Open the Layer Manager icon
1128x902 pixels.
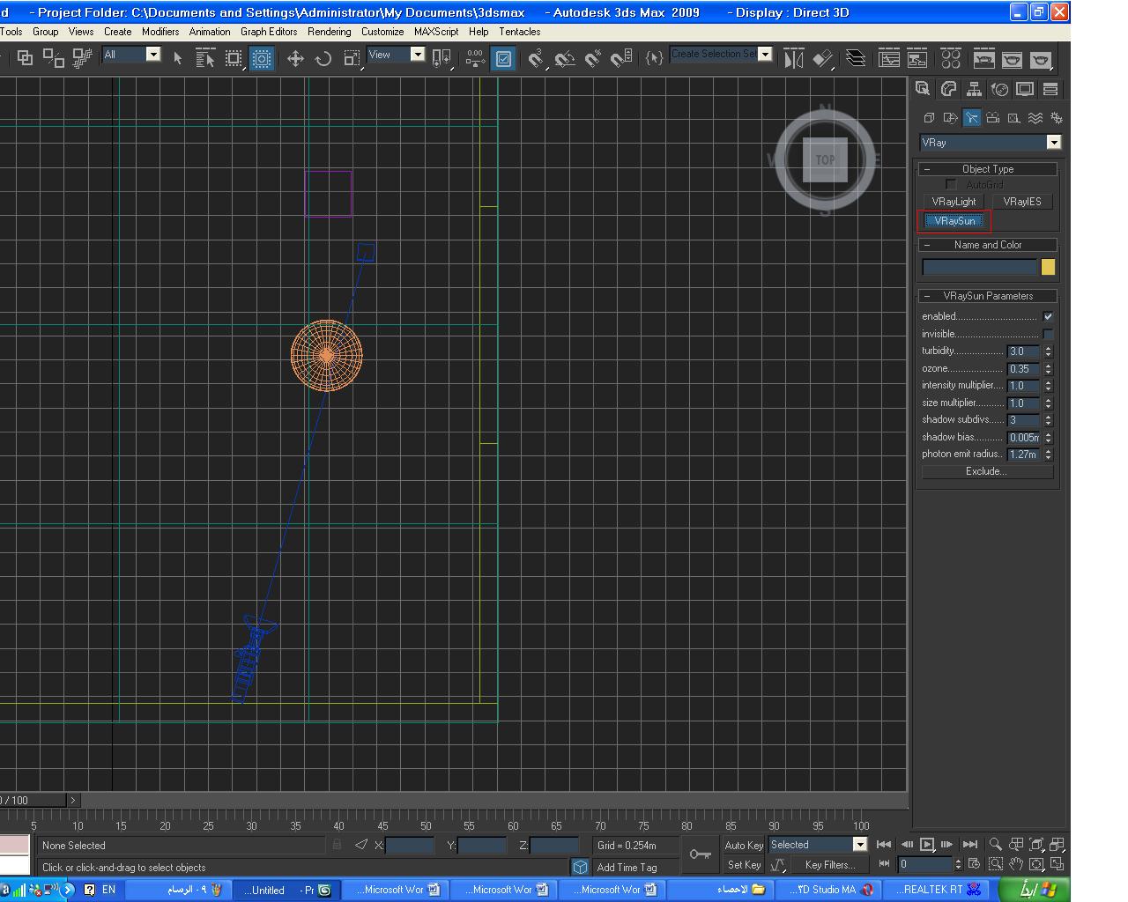pos(856,59)
